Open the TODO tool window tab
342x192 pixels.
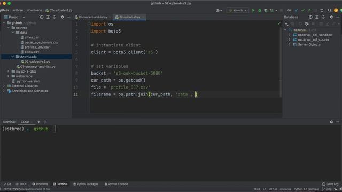tap(21, 184)
